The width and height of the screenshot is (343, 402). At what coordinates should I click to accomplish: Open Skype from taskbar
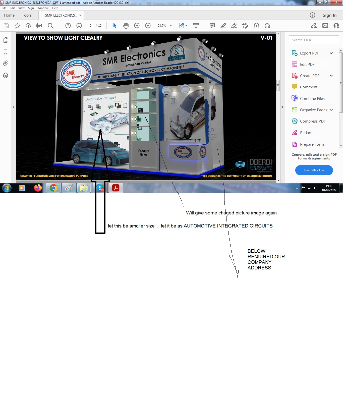click(100, 188)
